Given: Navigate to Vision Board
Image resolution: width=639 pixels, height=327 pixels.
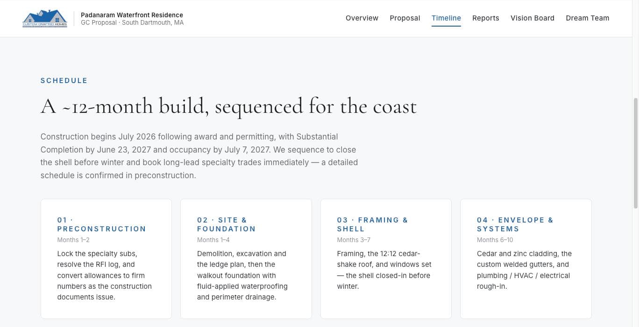Looking at the screenshot, I should coord(532,18).
